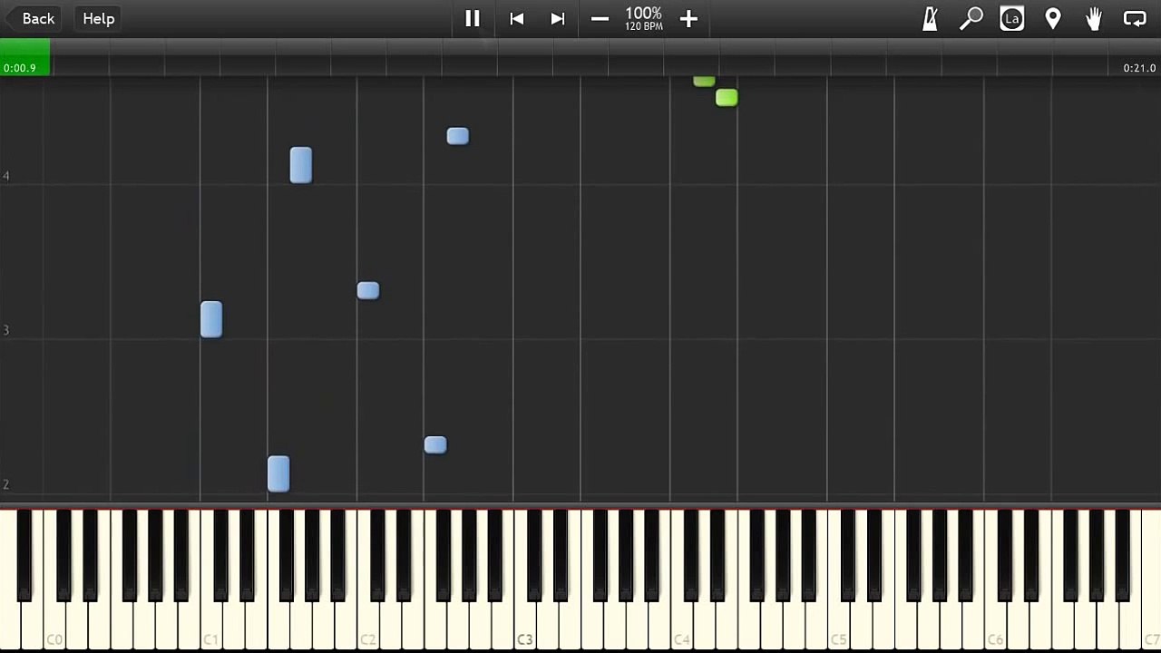Screen dimensions: 1161x653
Task: Pause the song playback
Action: pyautogui.click(x=473, y=18)
